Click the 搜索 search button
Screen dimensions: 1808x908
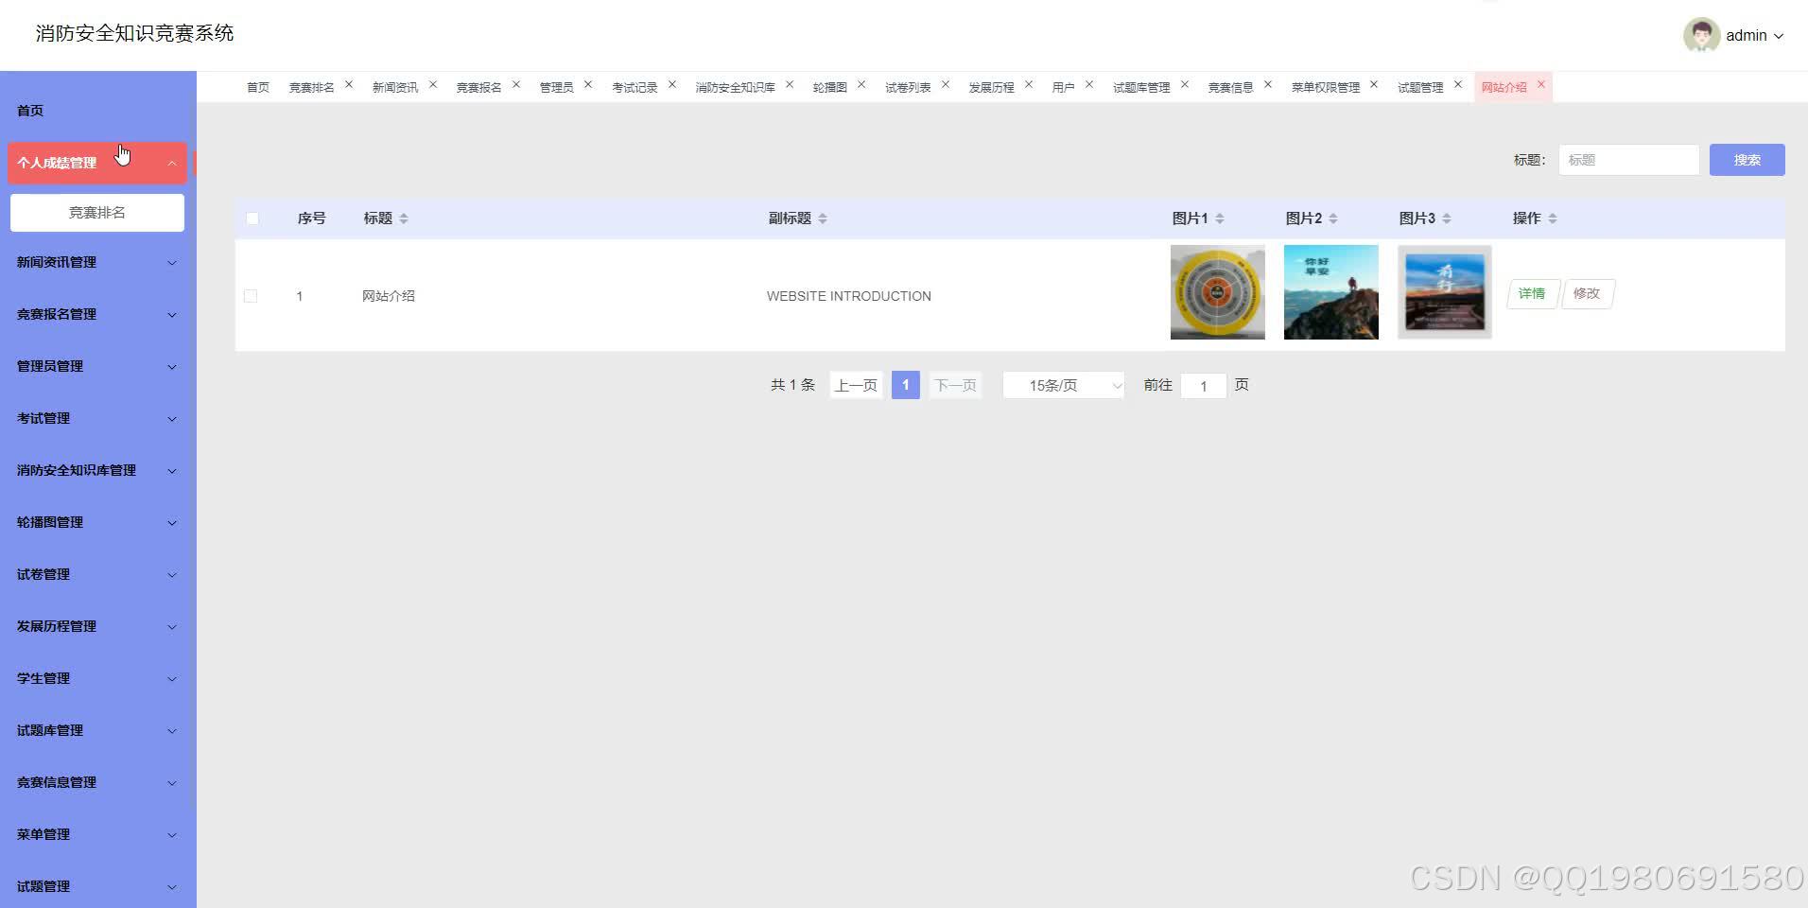[1746, 159]
